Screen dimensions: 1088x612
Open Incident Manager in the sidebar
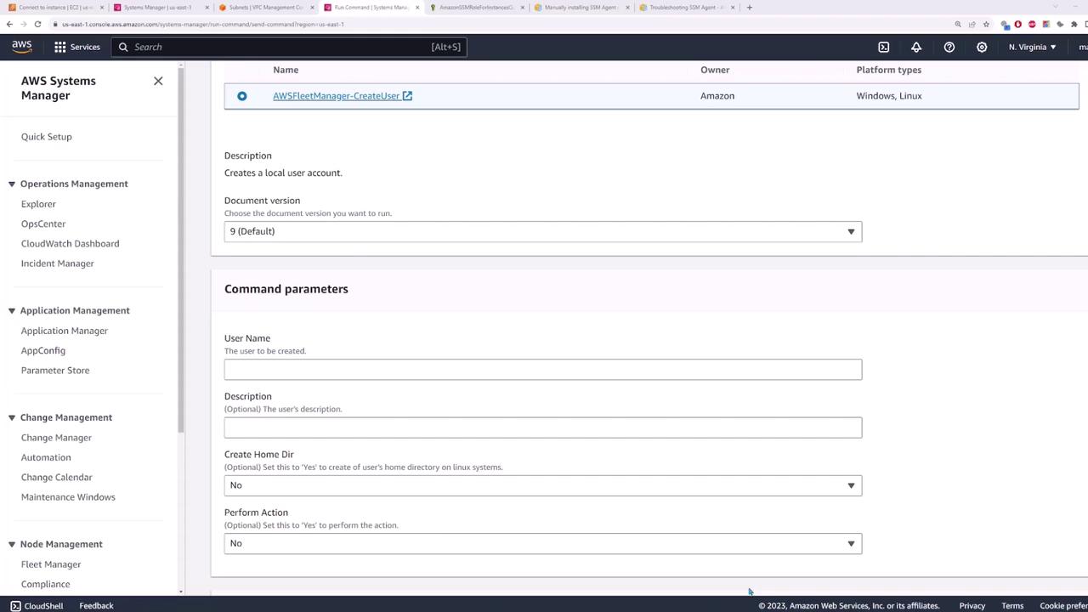pyautogui.click(x=58, y=263)
